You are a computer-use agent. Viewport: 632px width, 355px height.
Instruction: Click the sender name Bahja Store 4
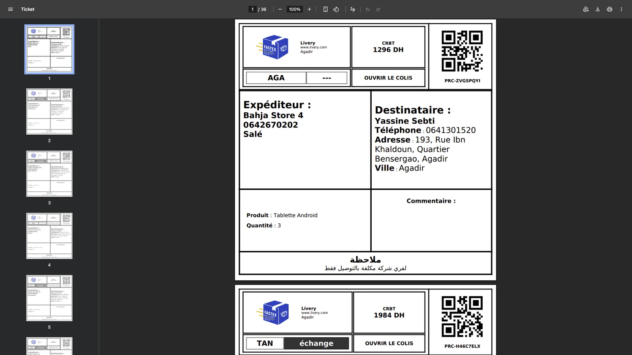point(273,115)
